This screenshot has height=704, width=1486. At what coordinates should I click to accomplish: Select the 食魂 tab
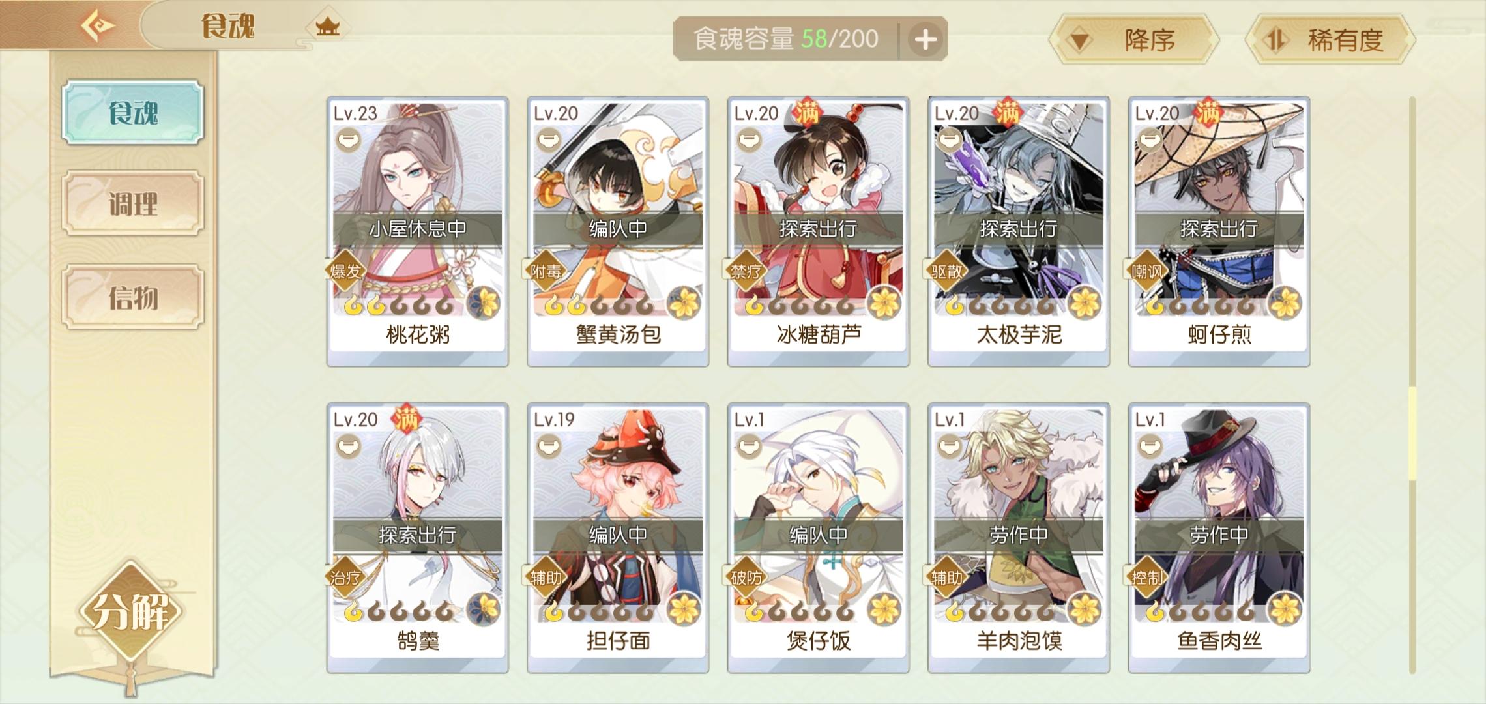point(133,112)
